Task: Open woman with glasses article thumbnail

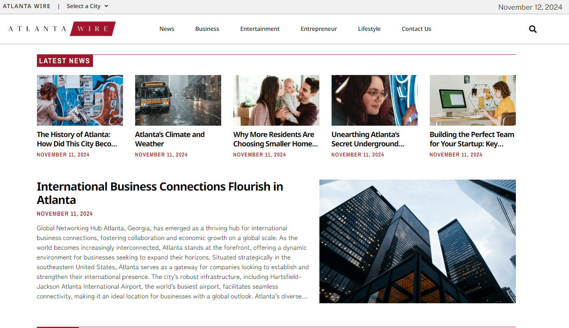Action: [375, 100]
